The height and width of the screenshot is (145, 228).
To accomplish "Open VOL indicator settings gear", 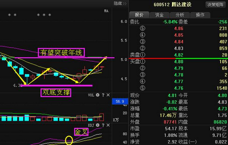I will pyautogui.click(x=98, y=95).
